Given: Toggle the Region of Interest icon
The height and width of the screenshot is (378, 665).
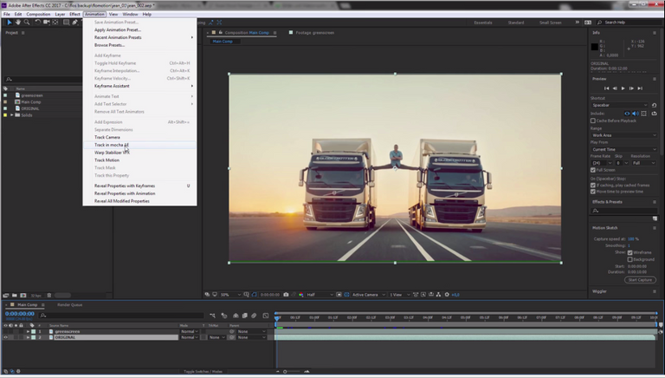Looking at the screenshot, I should coord(339,294).
